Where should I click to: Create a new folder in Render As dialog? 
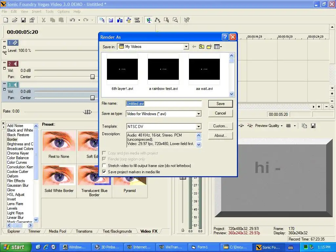209,47
